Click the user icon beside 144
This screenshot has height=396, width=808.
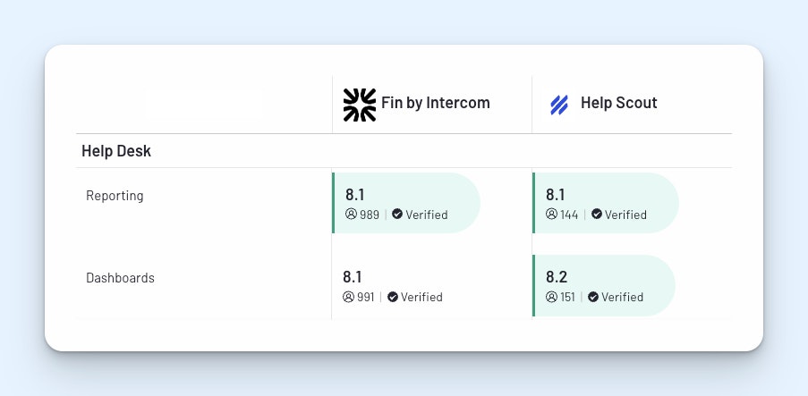551,214
